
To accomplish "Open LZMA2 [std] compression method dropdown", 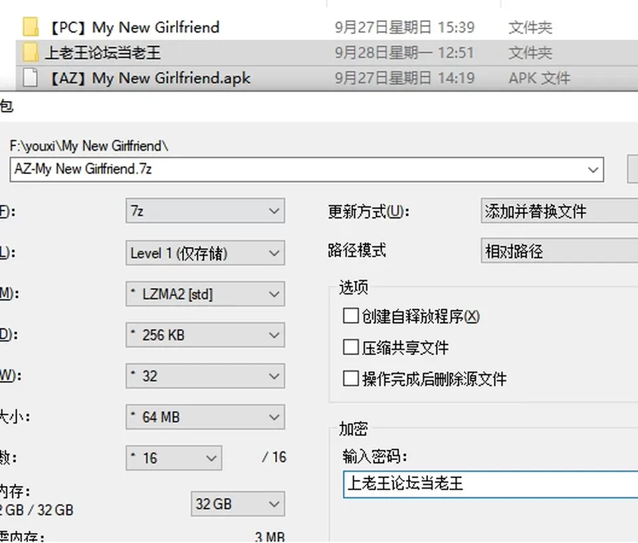I will [205, 294].
